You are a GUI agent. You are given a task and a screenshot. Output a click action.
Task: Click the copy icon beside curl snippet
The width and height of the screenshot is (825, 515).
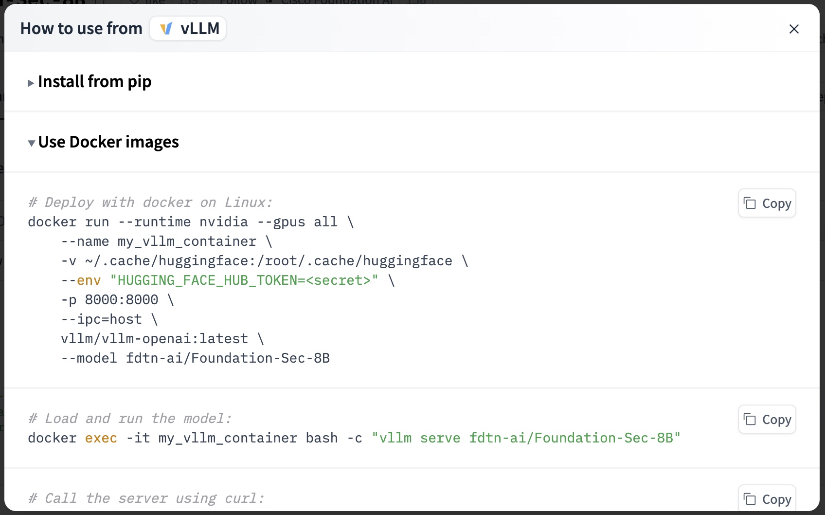[750, 499]
